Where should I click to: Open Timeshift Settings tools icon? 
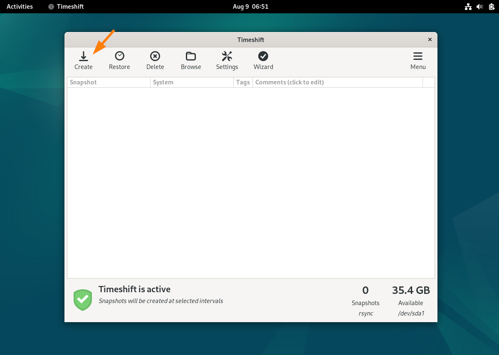pyautogui.click(x=227, y=61)
